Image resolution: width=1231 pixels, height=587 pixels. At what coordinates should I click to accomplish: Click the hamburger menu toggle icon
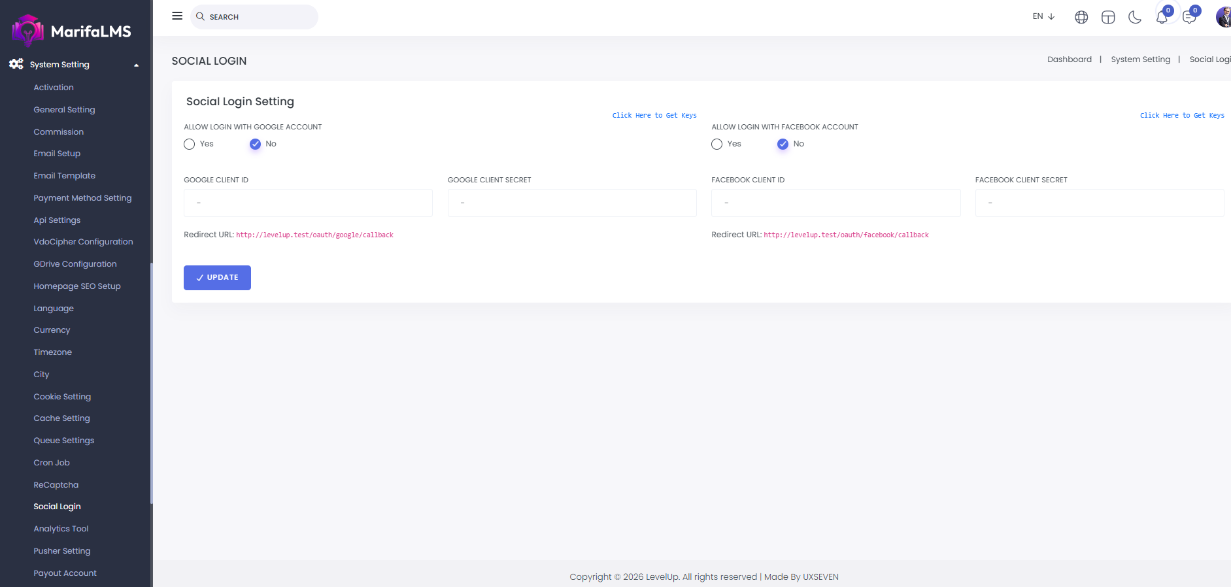tap(177, 16)
